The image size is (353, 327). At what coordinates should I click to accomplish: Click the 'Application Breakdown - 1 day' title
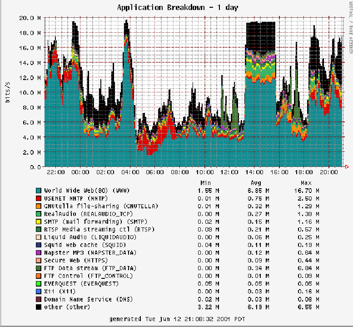click(177, 8)
